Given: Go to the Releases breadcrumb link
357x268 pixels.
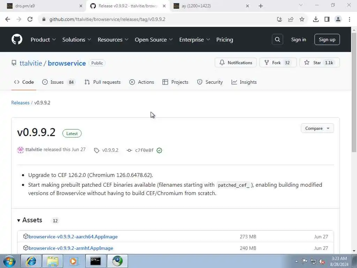Looking at the screenshot, I should tap(20, 103).
